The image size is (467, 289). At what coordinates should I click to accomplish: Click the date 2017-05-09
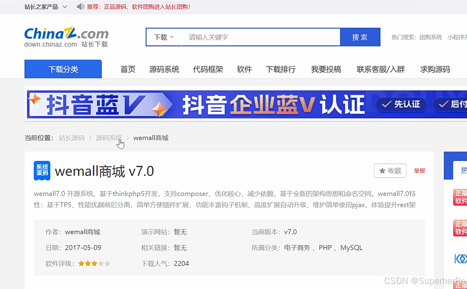pyautogui.click(x=83, y=248)
